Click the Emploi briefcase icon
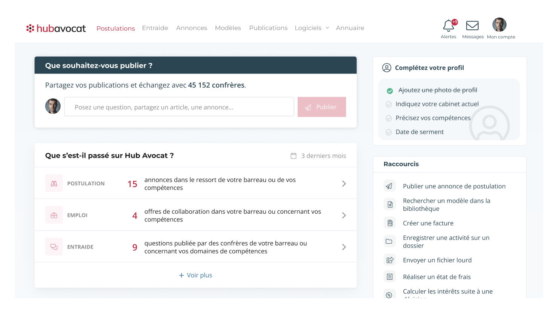The image size is (558, 313). click(x=54, y=214)
